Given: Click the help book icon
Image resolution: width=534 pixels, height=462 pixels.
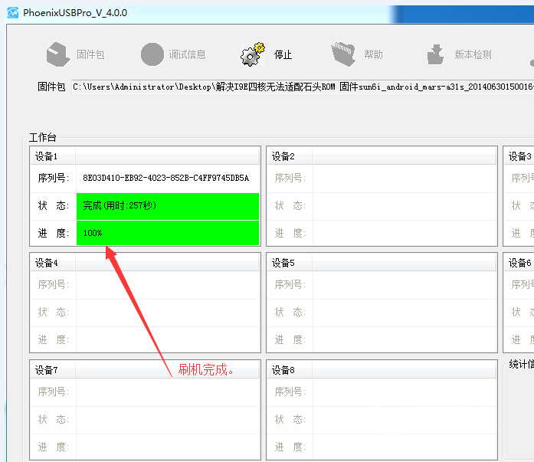Looking at the screenshot, I should pos(343,54).
